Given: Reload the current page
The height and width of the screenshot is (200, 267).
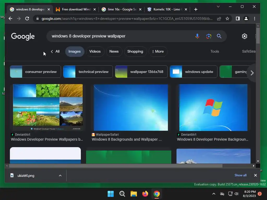Looking at the screenshot, I should click(27, 18).
